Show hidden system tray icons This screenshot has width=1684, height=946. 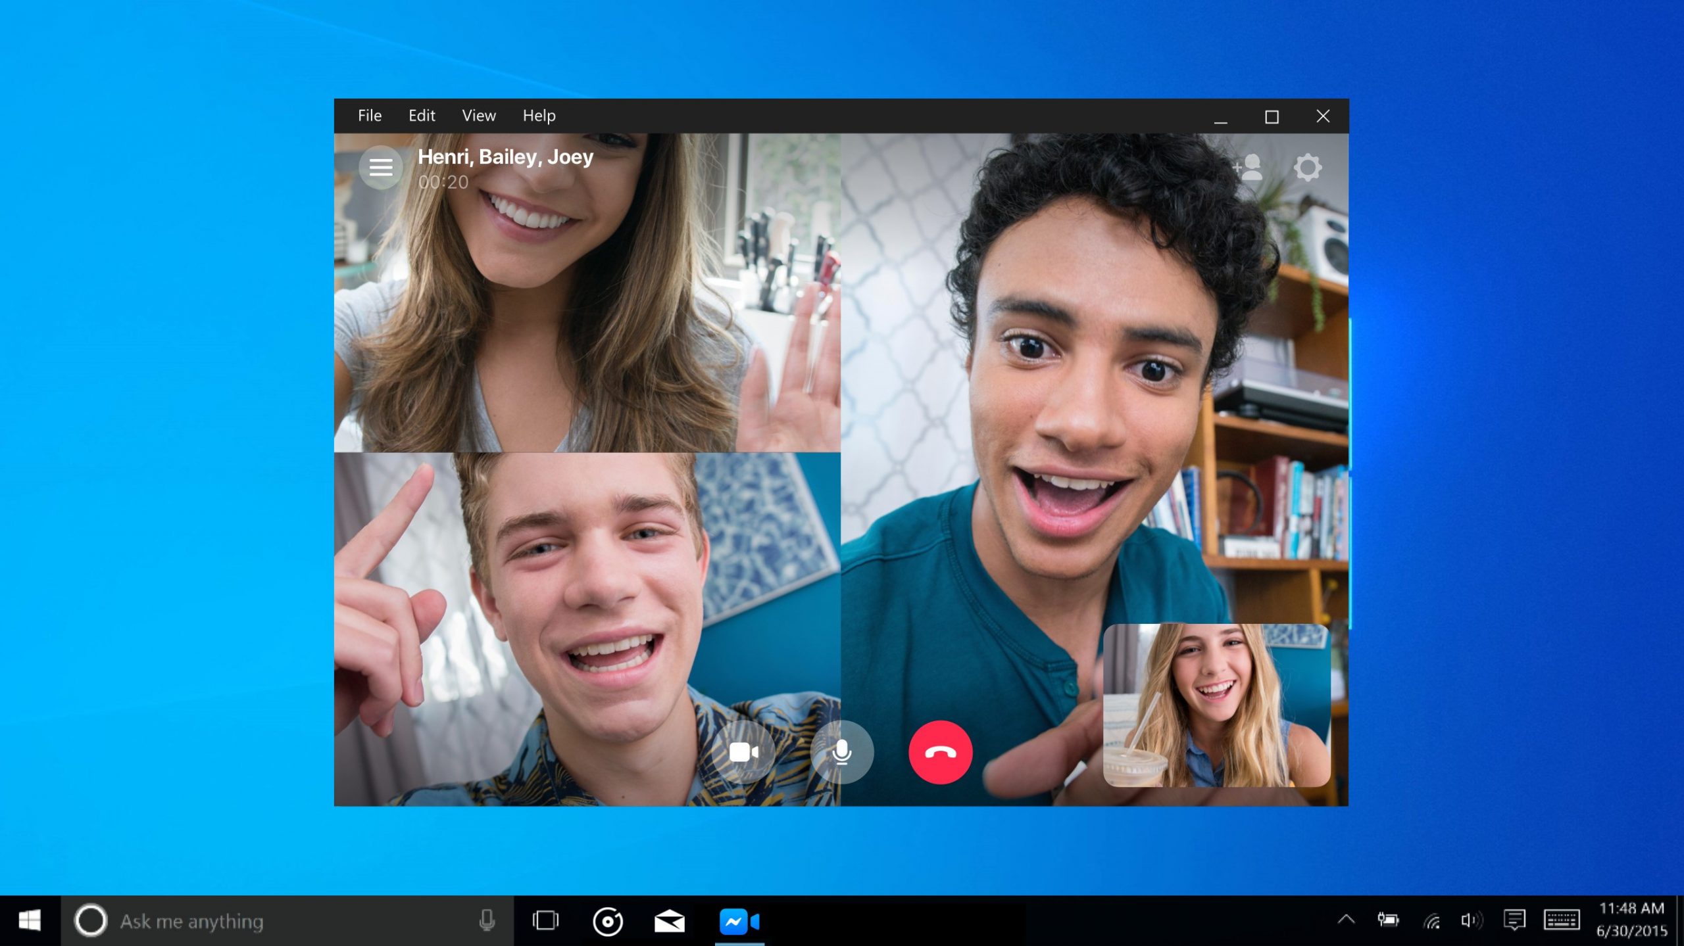point(1346,919)
